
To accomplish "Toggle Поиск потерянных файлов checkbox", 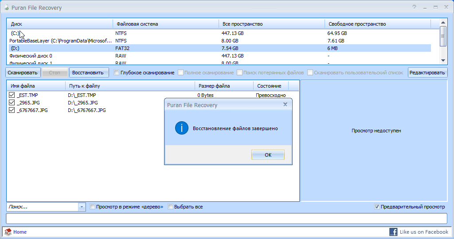I will (239, 73).
